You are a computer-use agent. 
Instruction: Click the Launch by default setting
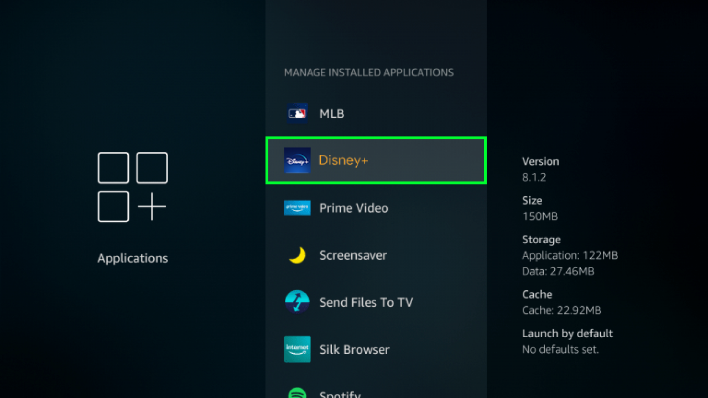pyautogui.click(x=567, y=333)
